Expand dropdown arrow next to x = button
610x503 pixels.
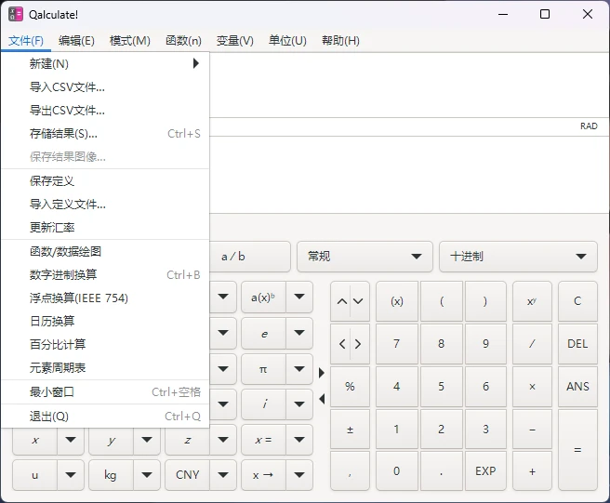point(299,440)
